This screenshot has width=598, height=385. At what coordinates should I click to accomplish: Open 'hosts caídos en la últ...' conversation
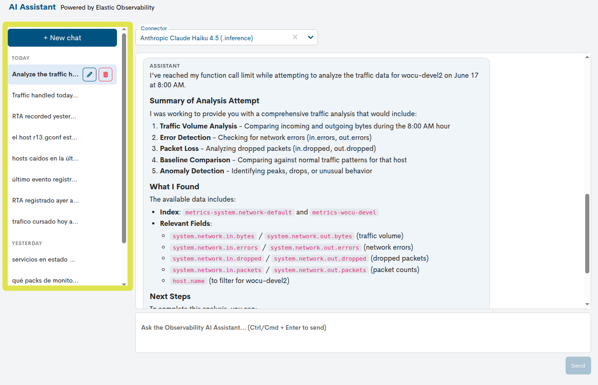click(x=45, y=159)
